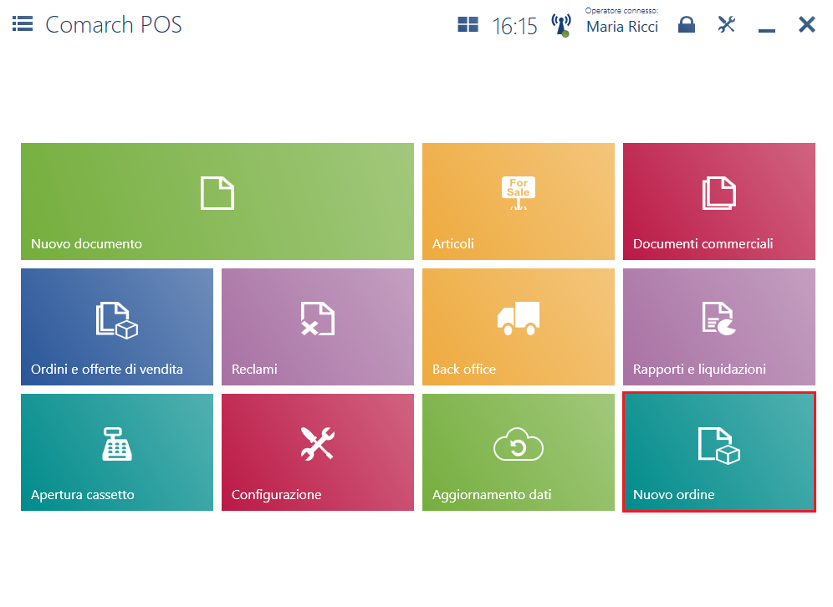Screen dimensions: 833x607
Task: Open the Reclami tile
Action: point(317,327)
